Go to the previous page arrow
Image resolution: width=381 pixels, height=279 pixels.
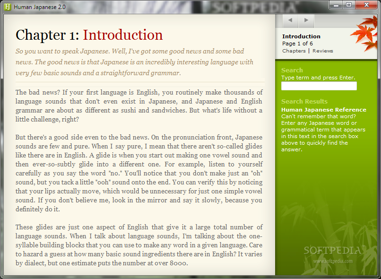[290, 20]
